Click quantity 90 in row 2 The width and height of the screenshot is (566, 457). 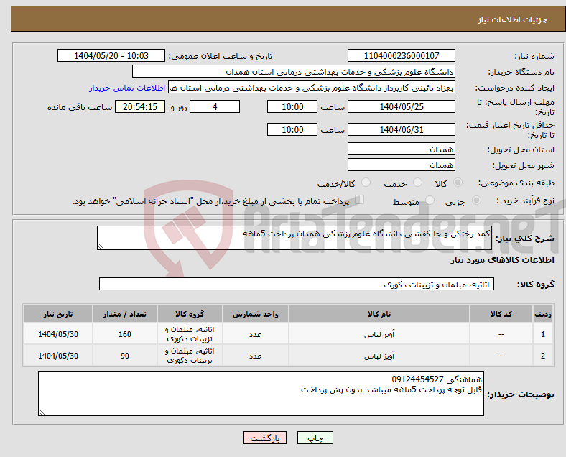(x=125, y=356)
